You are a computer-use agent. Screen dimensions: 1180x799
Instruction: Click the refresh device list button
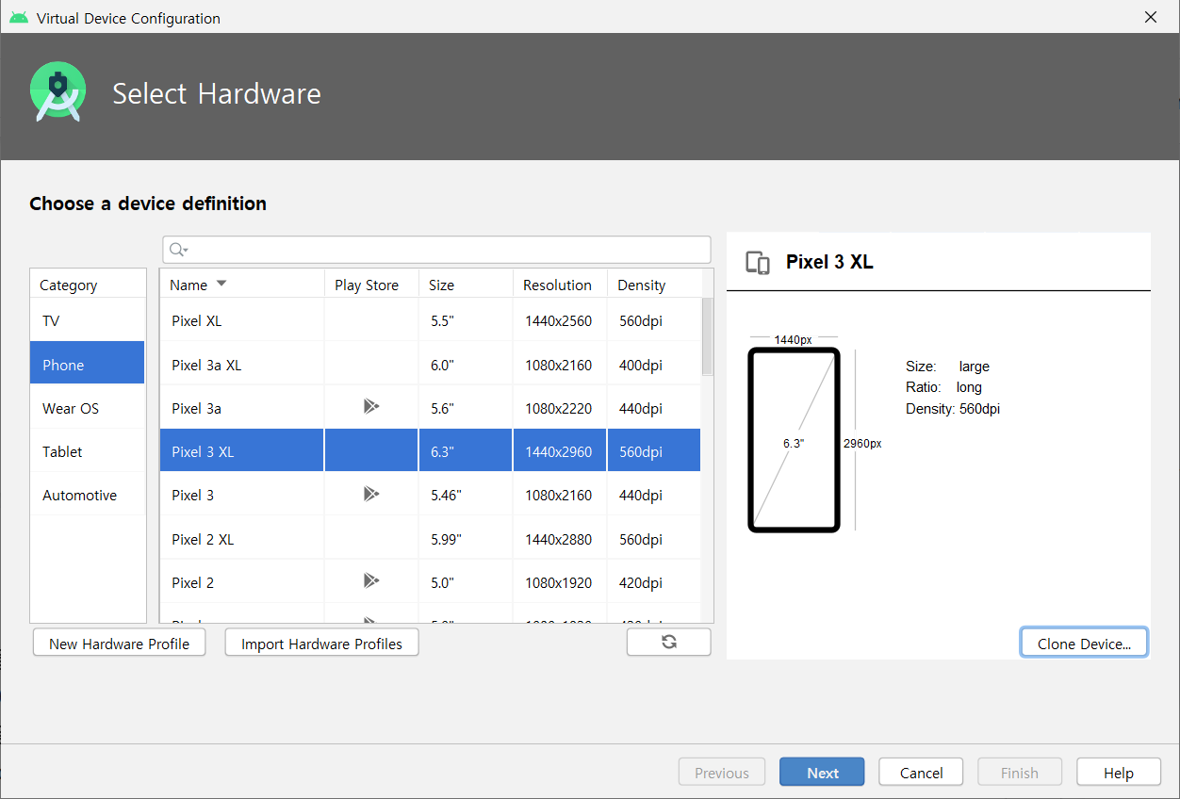pos(669,642)
